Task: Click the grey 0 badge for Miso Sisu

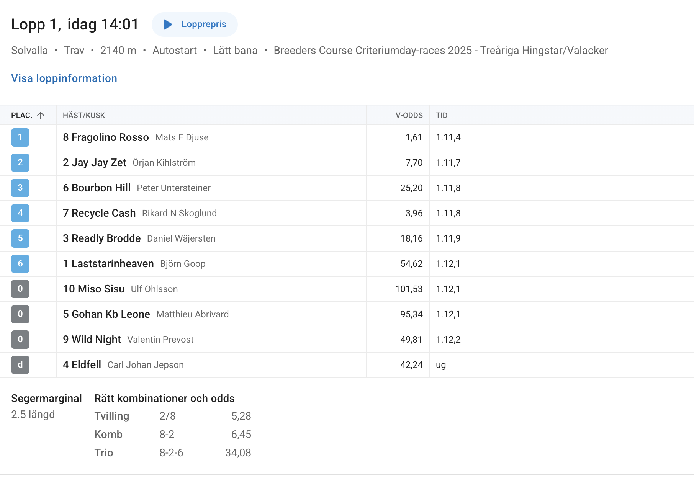Action: 20,289
